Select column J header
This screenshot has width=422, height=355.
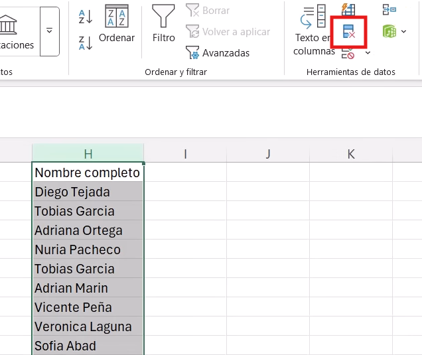(x=268, y=153)
